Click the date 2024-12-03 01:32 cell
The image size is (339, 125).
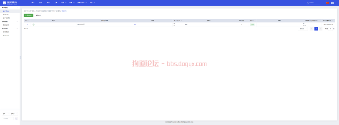coord(328,24)
